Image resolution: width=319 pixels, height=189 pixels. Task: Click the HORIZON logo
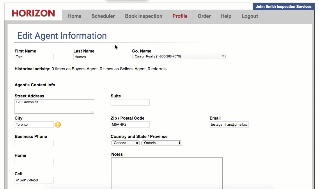click(33, 13)
